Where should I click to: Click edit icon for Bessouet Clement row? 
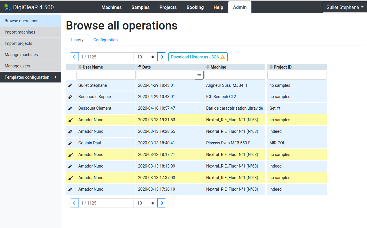(x=70, y=109)
